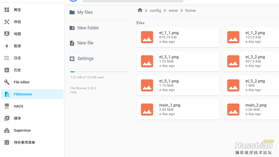This screenshot has width=279, height=157.
Task: Open the 地图 map icon
Action: 7,34
